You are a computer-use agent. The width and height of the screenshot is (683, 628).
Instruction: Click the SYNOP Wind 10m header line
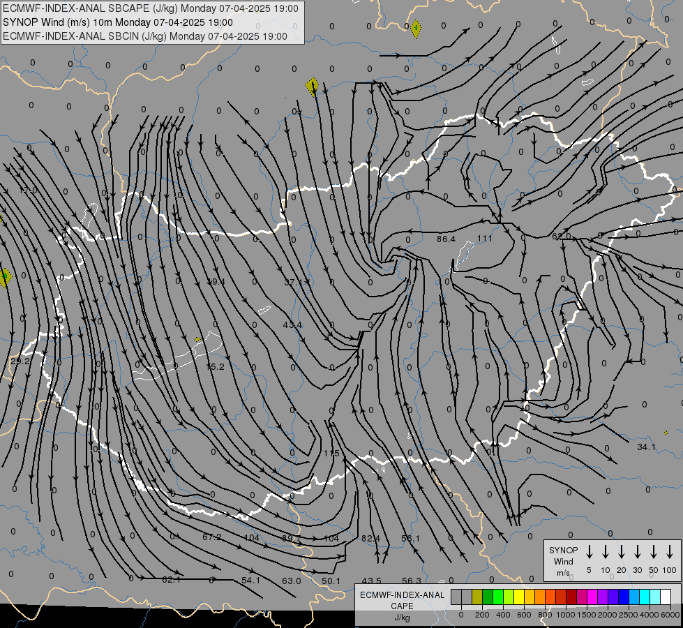click(x=118, y=22)
